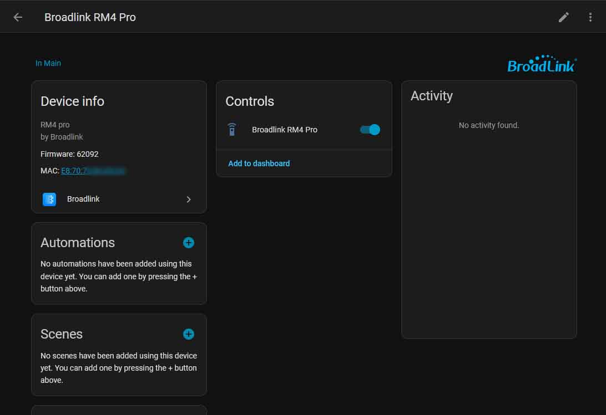Click the MAC address link
The width and height of the screenshot is (606, 415).
tap(93, 171)
